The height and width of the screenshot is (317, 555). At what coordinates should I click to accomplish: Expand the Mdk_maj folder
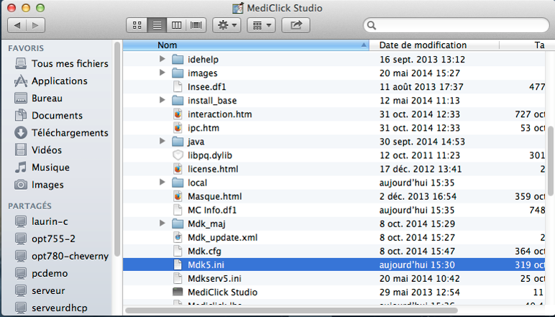[162, 224]
